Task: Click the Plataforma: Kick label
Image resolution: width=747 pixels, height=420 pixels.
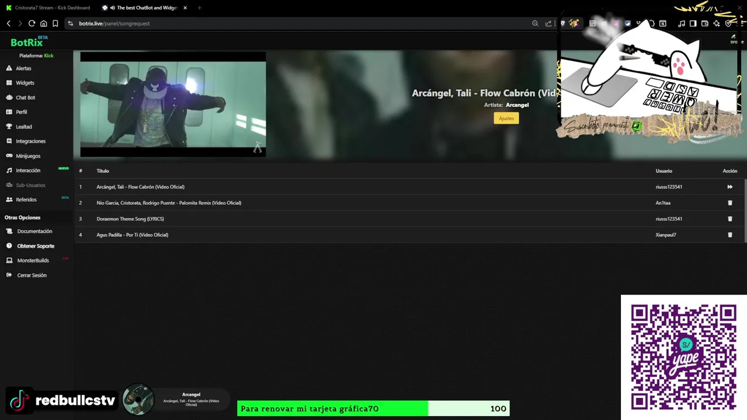Action: (36, 56)
